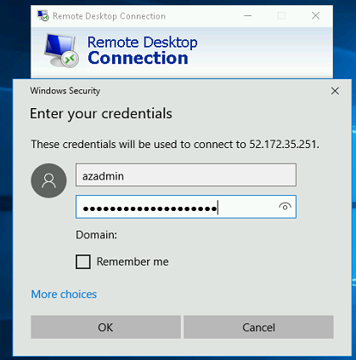This screenshot has width=356, height=360.
Task: Reveal the password with the eye icon
Action: pyautogui.click(x=285, y=207)
